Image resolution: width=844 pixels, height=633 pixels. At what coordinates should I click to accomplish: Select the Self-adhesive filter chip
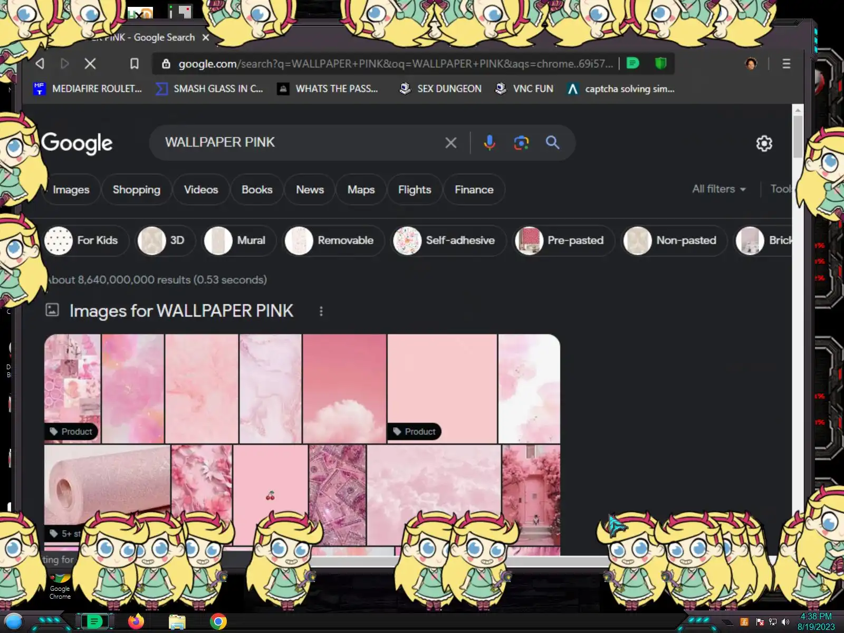click(x=449, y=241)
